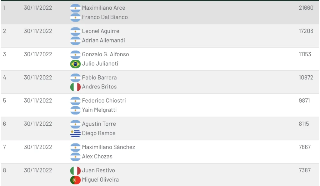Click Argentina flag next to Yain Melgratti
320x186 pixels.
pyautogui.click(x=75, y=110)
